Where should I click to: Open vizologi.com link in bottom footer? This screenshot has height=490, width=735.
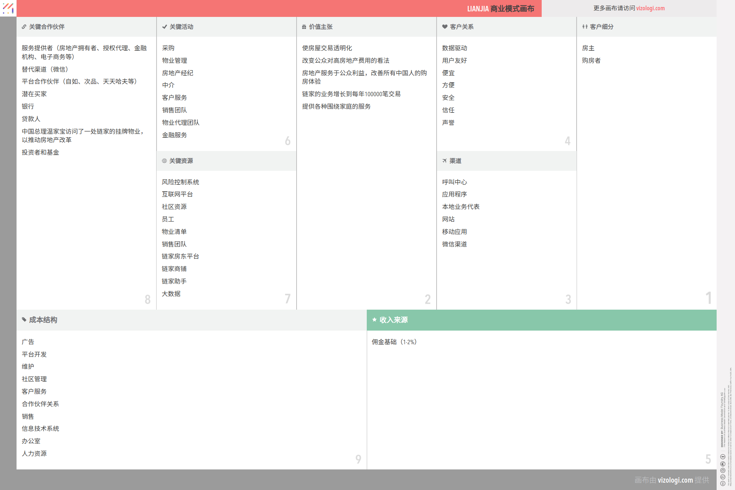tap(675, 480)
